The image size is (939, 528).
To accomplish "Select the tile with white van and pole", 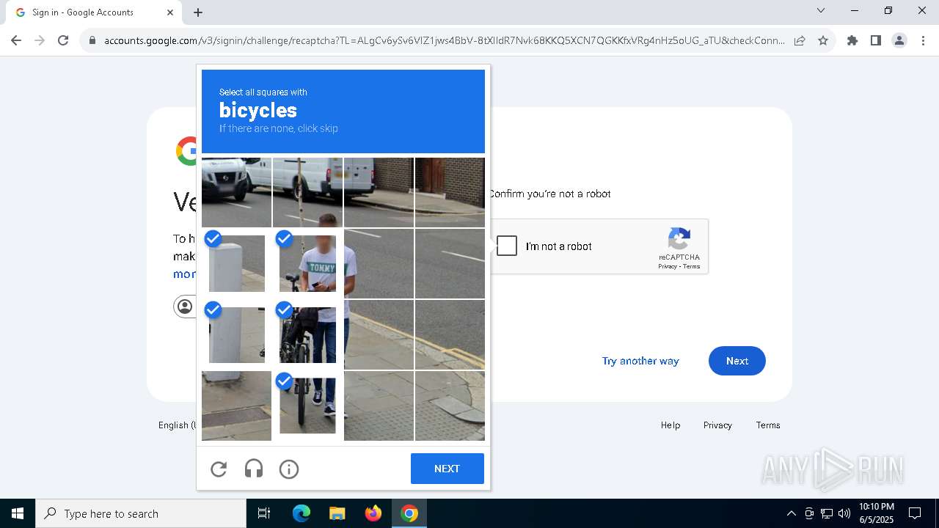I will click(x=307, y=192).
